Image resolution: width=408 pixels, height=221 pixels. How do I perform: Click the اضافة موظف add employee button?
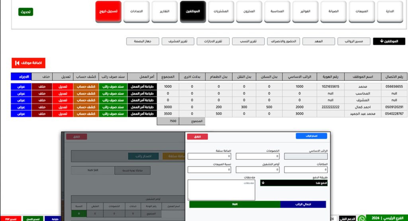pos(28,63)
